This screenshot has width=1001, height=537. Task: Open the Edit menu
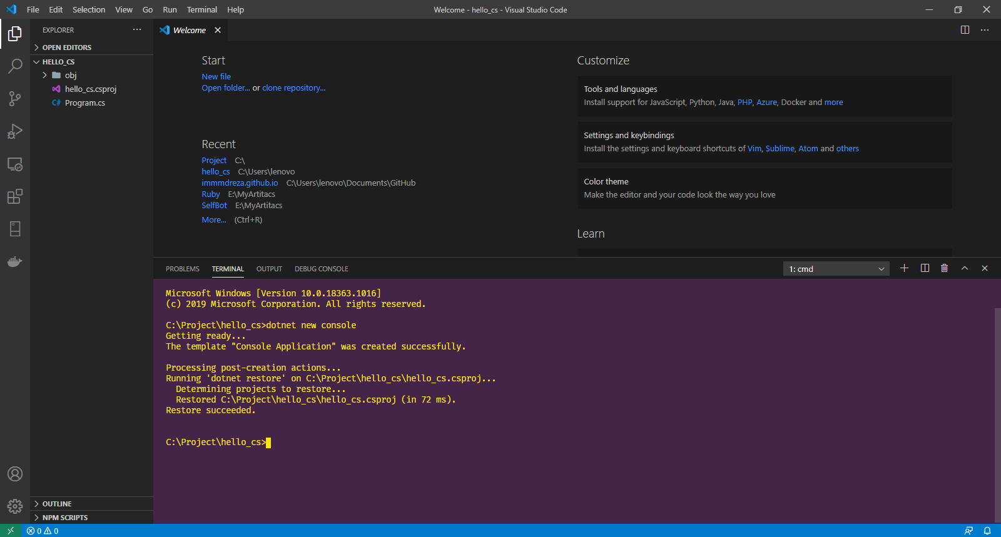pyautogui.click(x=56, y=9)
